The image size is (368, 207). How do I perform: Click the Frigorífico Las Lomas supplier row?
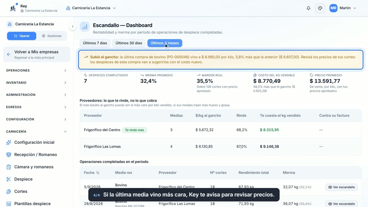tap(221, 146)
